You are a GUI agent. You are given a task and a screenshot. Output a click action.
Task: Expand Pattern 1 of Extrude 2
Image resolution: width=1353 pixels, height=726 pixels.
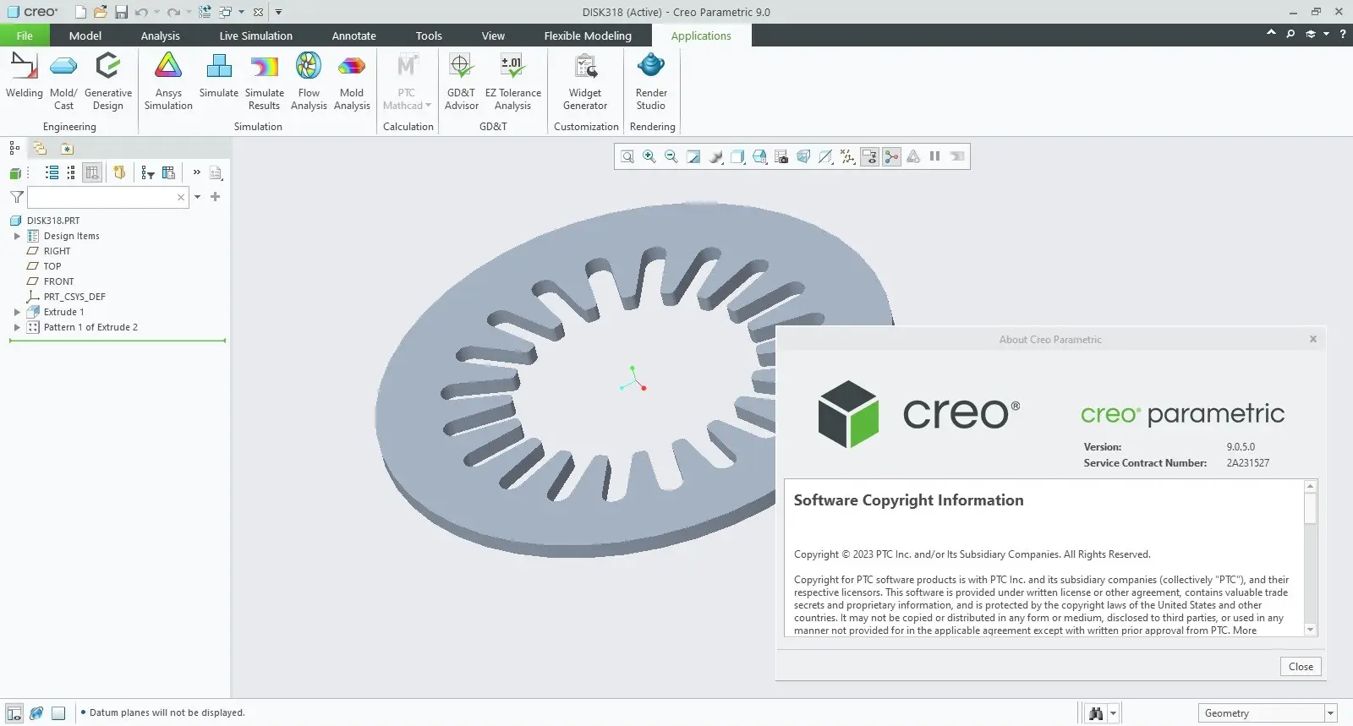coord(17,328)
